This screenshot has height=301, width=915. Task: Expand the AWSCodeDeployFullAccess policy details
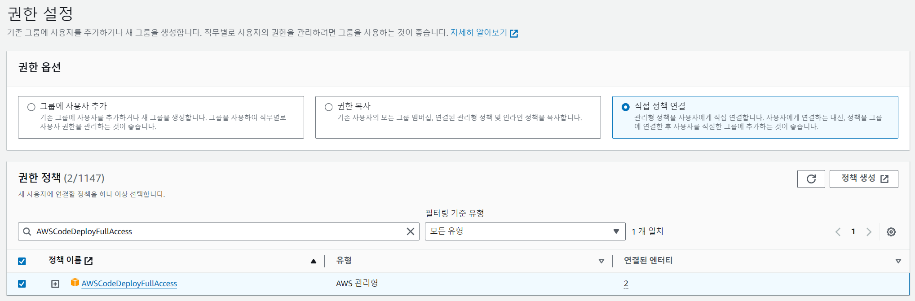click(x=55, y=284)
